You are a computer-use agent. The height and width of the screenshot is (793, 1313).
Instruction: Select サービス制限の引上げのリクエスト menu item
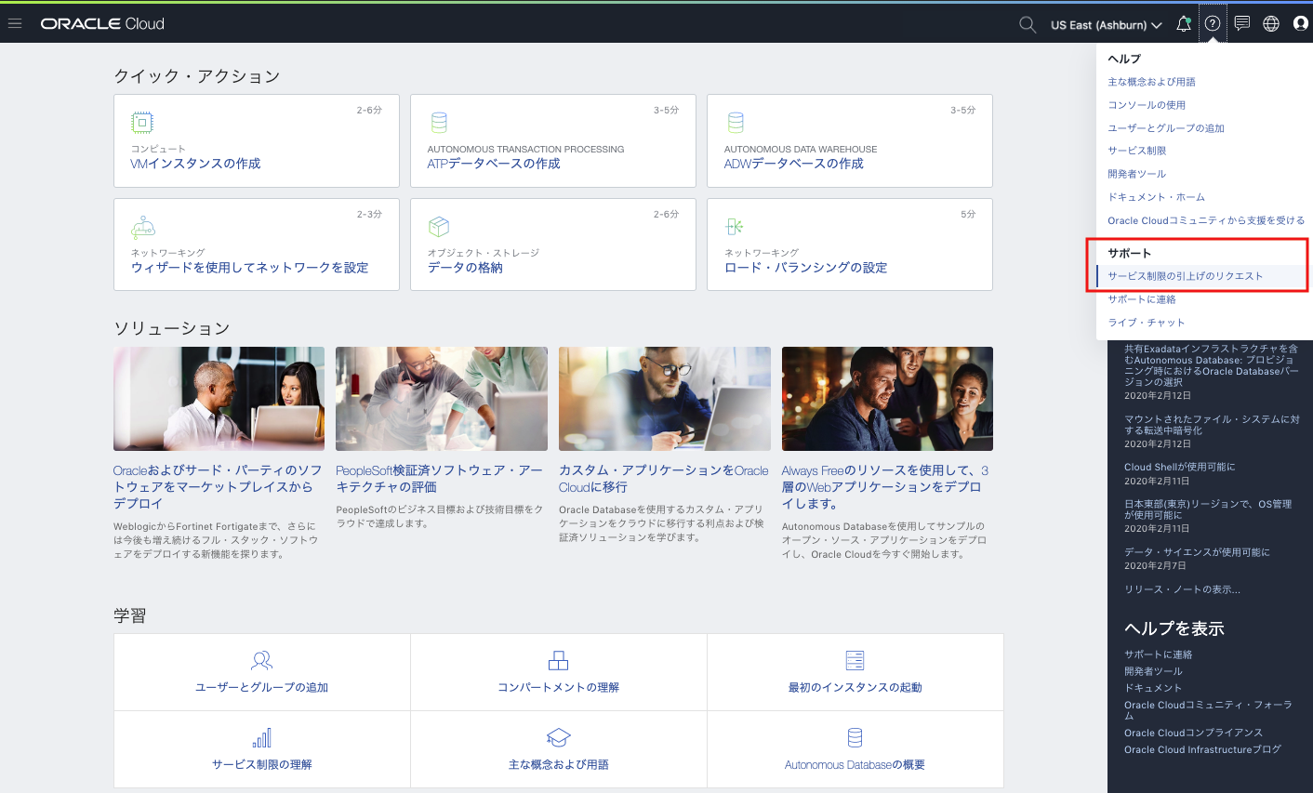point(1186,276)
